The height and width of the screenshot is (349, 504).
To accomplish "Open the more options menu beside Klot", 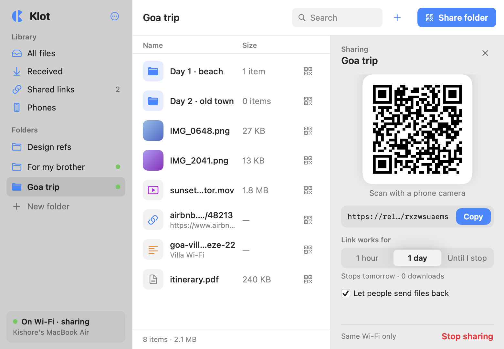I will [x=115, y=16].
